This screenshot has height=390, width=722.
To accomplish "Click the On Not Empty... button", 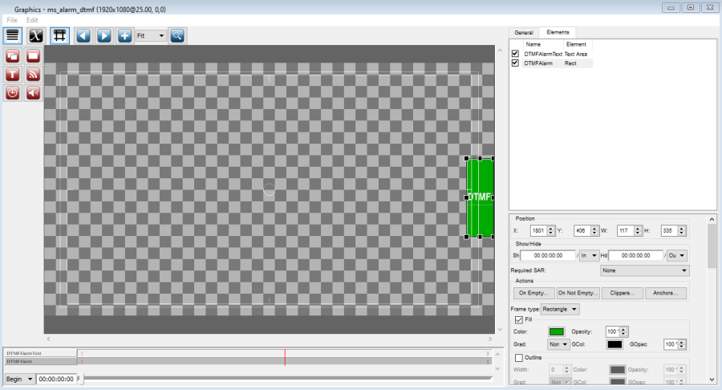I will point(578,293).
